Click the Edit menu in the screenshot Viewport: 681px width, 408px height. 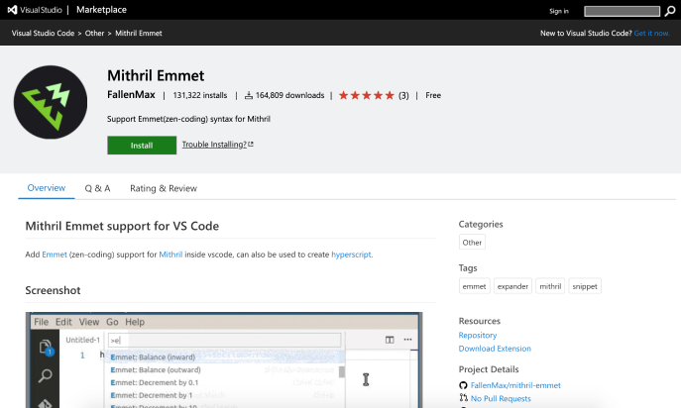coord(63,322)
